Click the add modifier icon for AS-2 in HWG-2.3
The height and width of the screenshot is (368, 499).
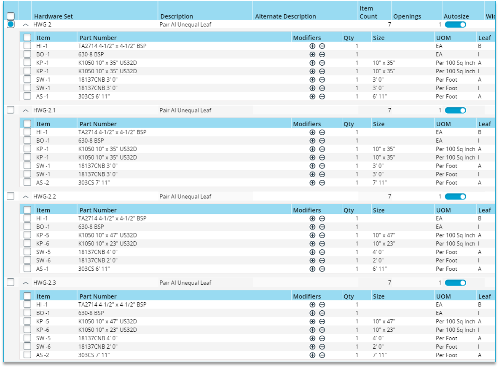pos(312,355)
